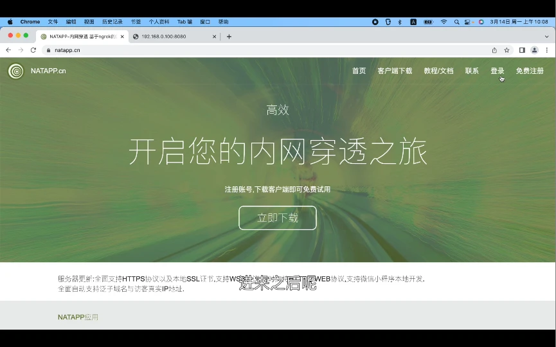Close the NATAPP tab
Screen dimensions: 556x347
(122, 37)
